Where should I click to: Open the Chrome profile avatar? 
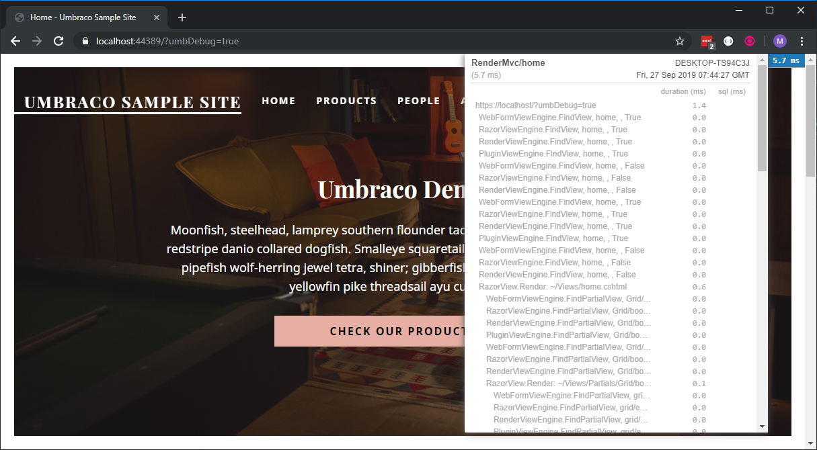pos(779,41)
